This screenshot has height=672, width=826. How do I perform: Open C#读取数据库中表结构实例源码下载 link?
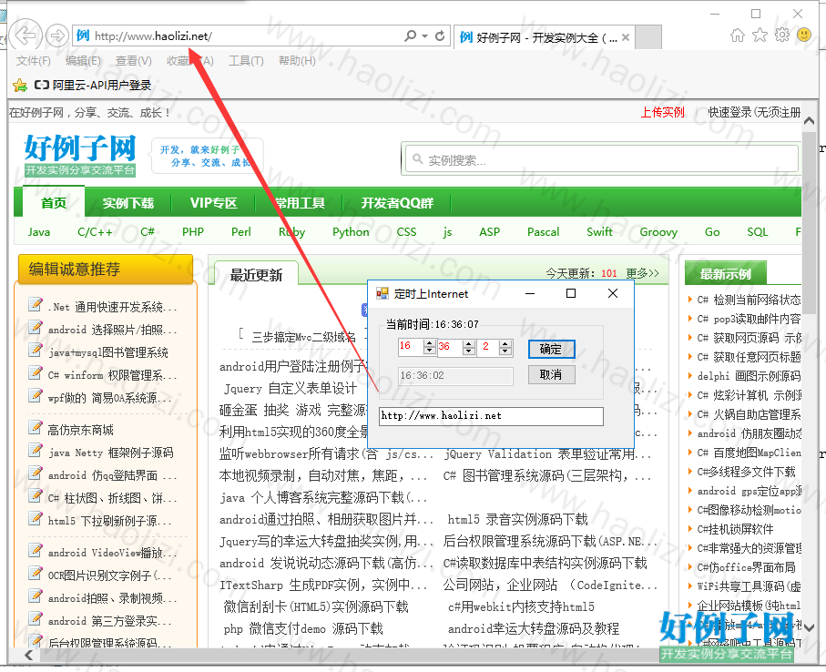[546, 563]
